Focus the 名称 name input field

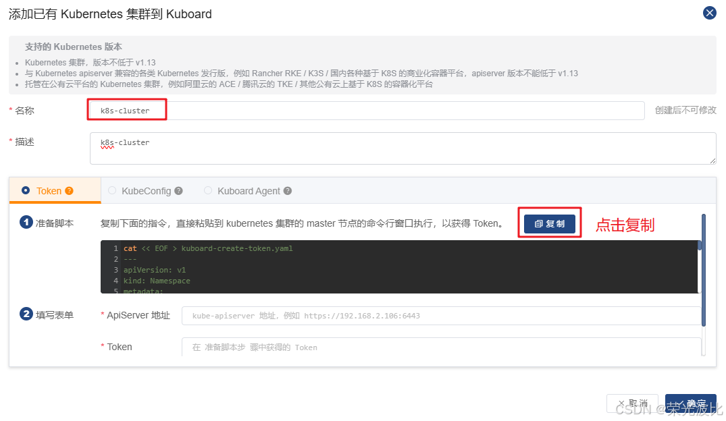pyautogui.click(x=367, y=111)
